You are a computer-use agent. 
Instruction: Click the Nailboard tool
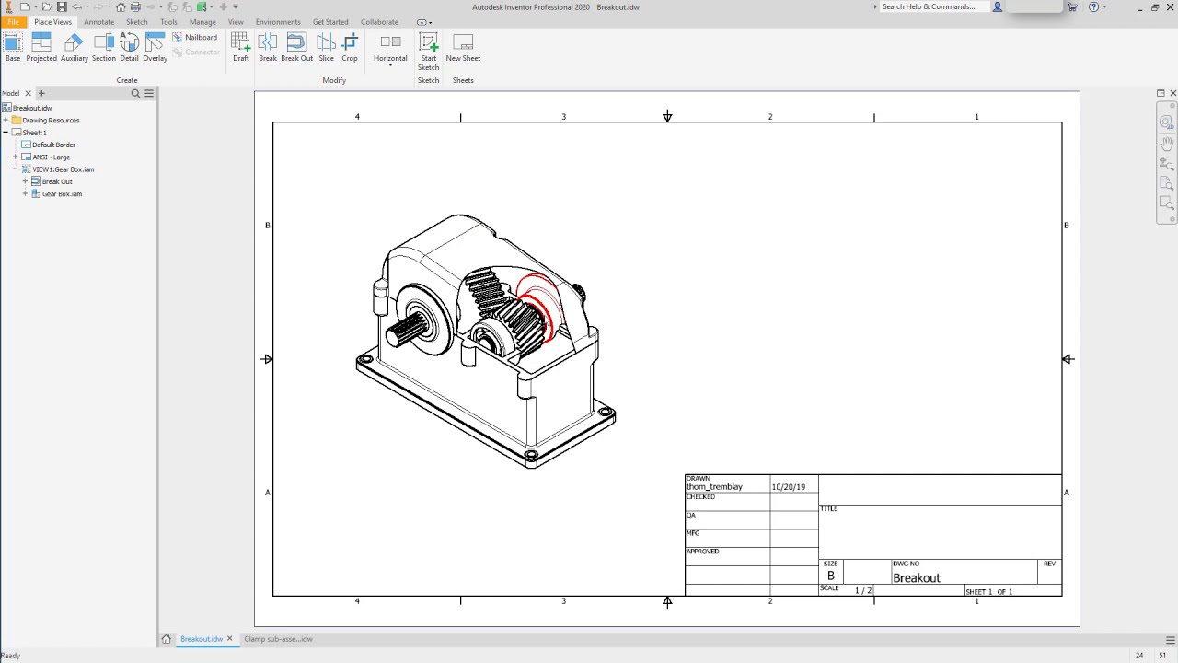click(195, 38)
